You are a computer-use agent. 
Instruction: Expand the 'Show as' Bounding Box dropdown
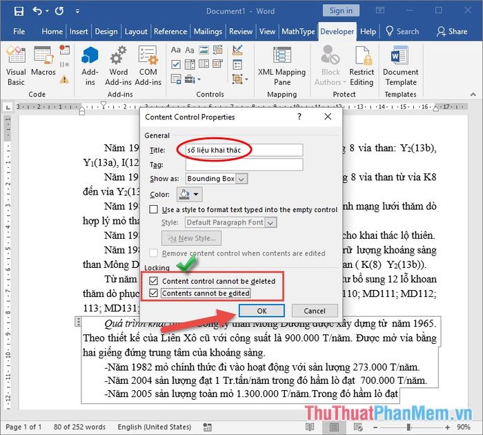pyautogui.click(x=241, y=179)
